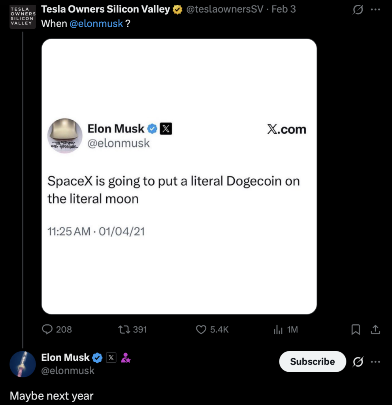
Task: Open the top tweet's three-dot menu
Action: 376,9
